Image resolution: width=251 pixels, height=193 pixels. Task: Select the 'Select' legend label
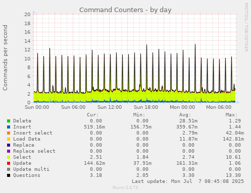click(22, 157)
